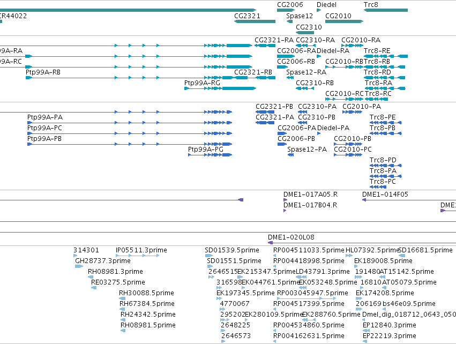Screen dimensions: 456x344
Task: Open the CG2310-RB transcript label
Action: pyautogui.click(x=315, y=83)
